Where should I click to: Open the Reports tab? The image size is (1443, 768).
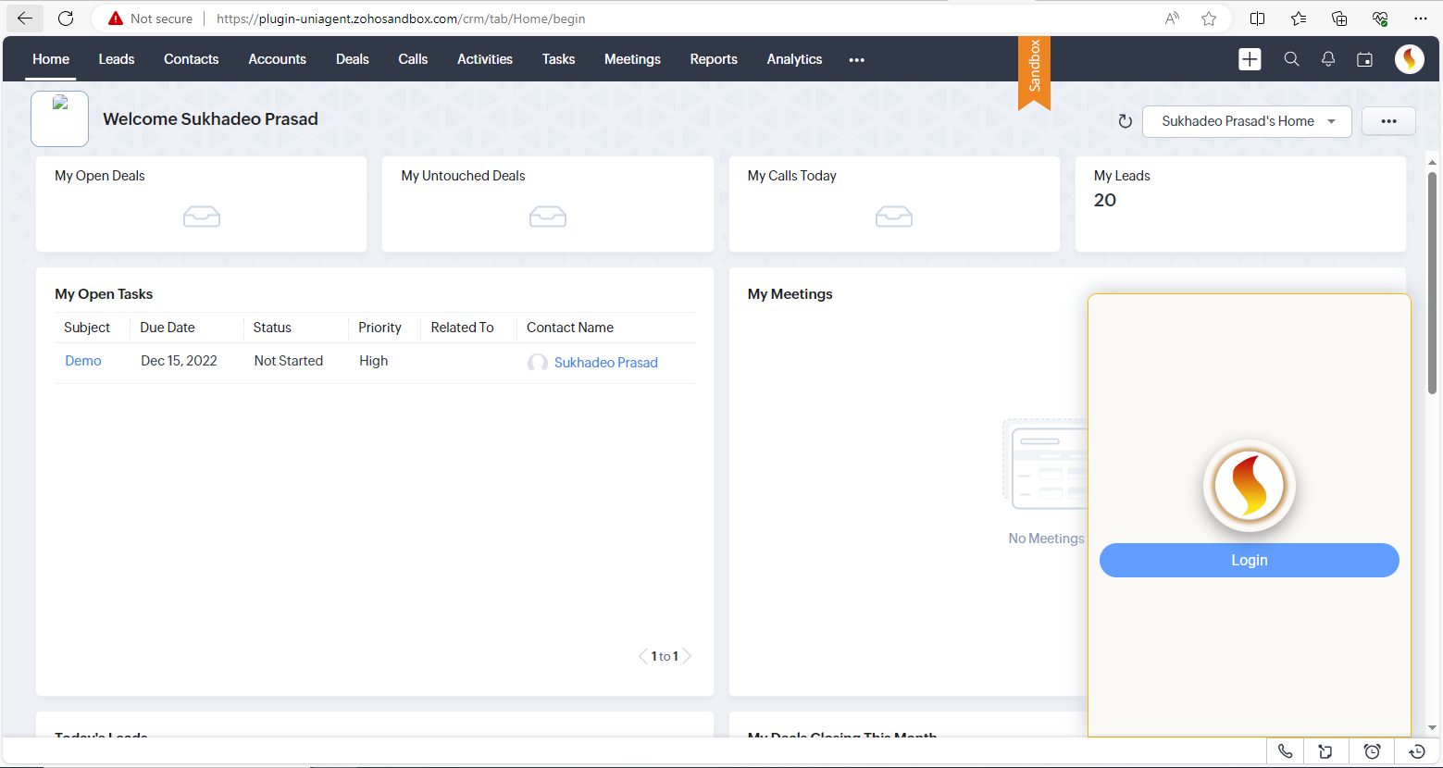[713, 59]
